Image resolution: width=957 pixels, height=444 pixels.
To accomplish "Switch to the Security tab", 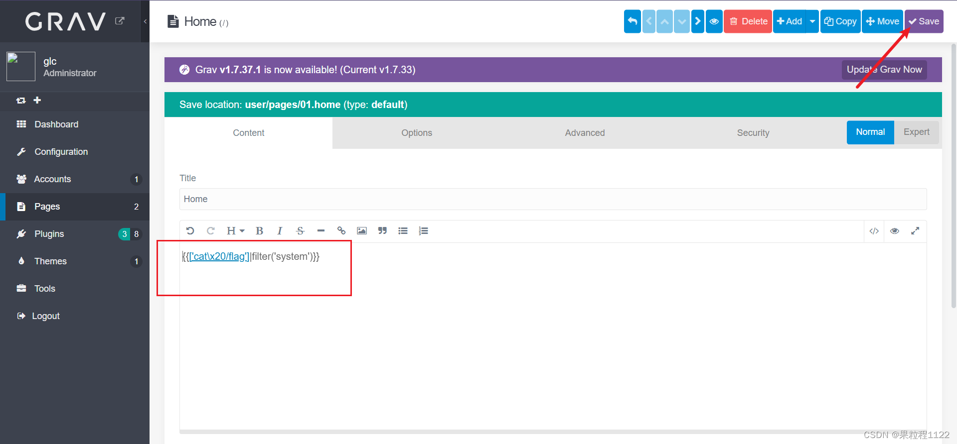I will [753, 133].
